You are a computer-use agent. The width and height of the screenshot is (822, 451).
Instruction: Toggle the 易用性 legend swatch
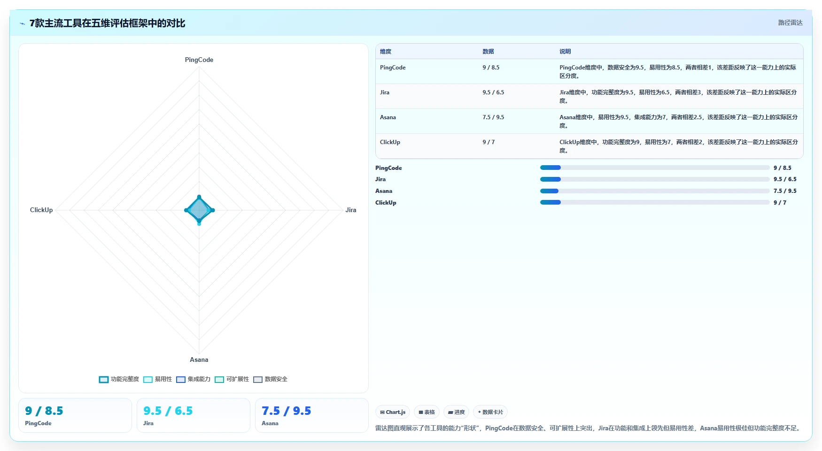148,380
